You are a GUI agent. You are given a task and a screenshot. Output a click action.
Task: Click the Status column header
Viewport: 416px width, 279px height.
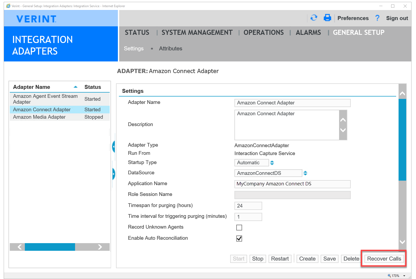[93, 87]
